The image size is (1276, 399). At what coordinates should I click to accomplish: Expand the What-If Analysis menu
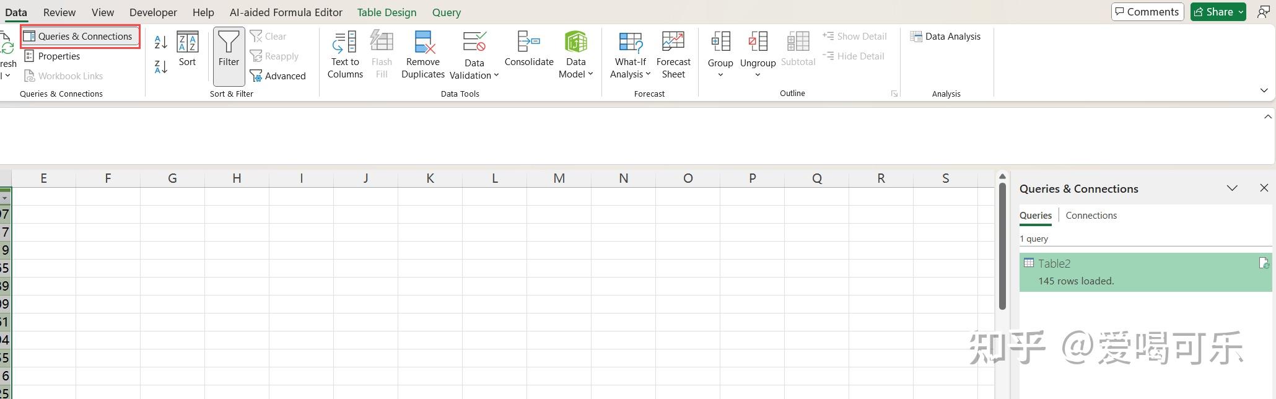[630, 74]
